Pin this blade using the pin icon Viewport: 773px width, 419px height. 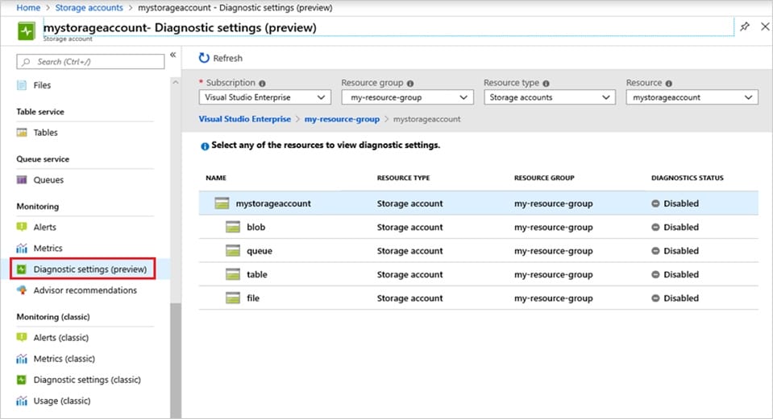pos(745,27)
